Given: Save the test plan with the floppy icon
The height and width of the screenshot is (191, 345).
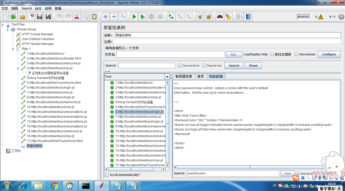Looking at the screenshot, I should (x=40, y=17).
